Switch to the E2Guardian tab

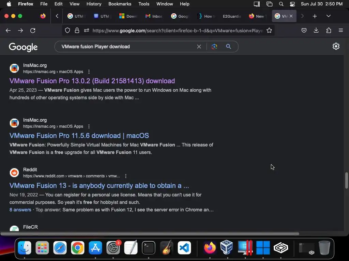point(231,16)
